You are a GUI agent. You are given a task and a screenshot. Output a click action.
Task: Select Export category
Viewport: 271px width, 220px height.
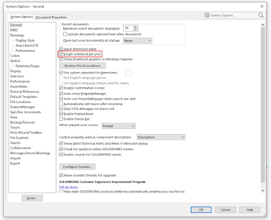coord(15,163)
